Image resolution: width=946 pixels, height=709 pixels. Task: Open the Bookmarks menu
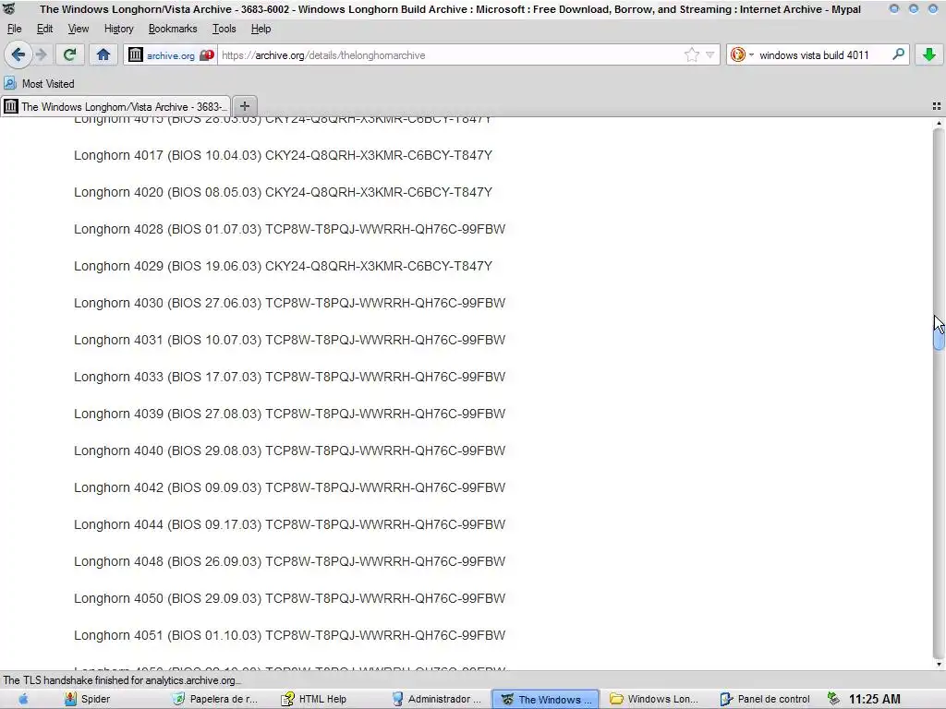pyautogui.click(x=173, y=29)
